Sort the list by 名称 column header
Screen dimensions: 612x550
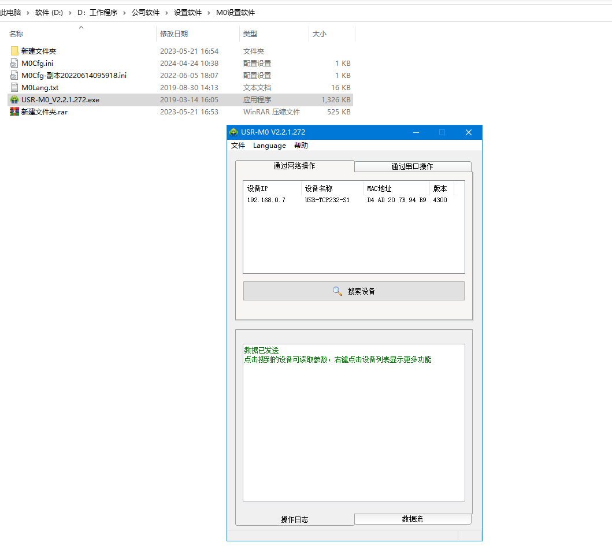[x=16, y=34]
